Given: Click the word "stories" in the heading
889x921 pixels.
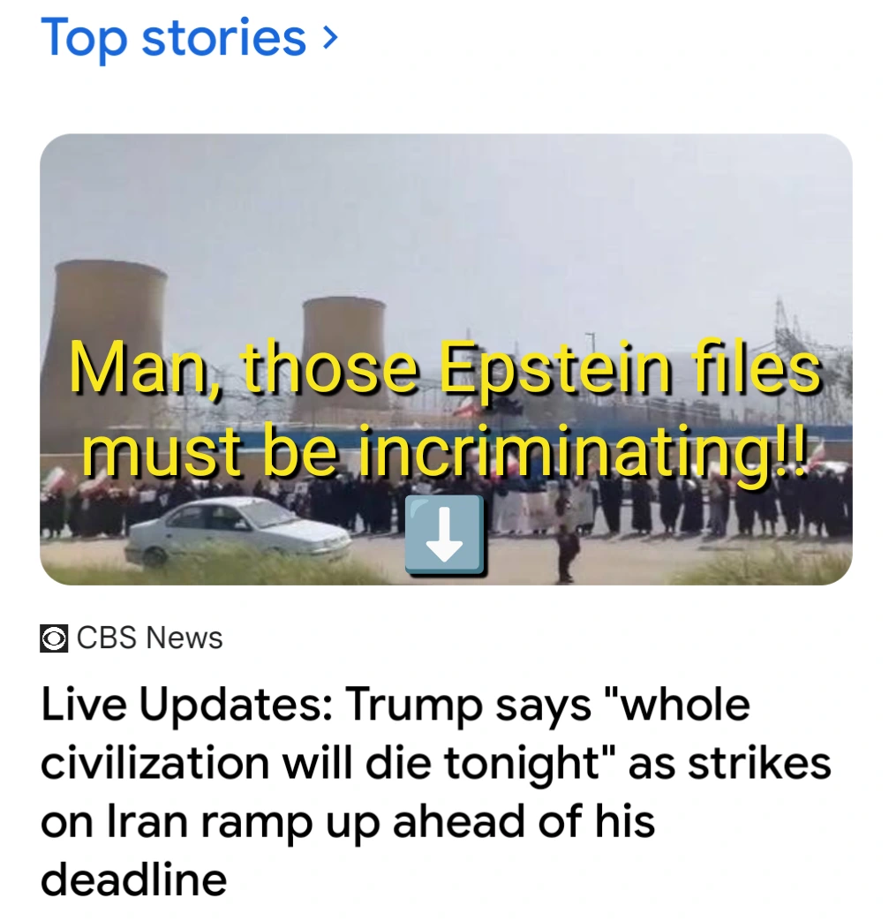Looking at the screenshot, I should coord(223,38).
